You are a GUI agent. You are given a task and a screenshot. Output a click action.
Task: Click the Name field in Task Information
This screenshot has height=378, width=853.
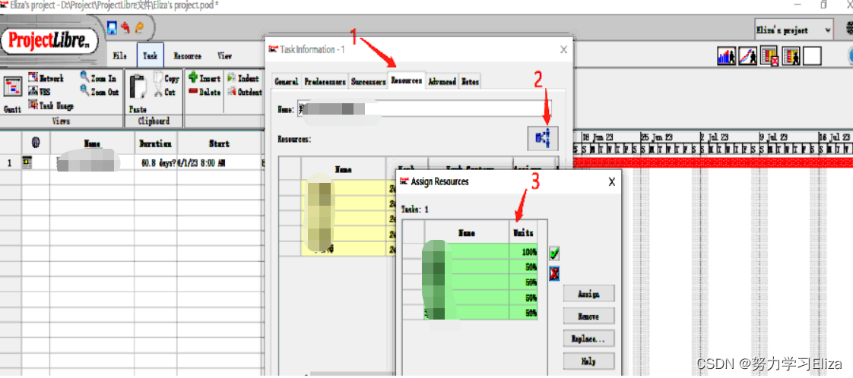(x=424, y=109)
